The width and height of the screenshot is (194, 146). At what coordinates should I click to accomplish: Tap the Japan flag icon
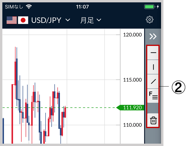[x=23, y=20]
